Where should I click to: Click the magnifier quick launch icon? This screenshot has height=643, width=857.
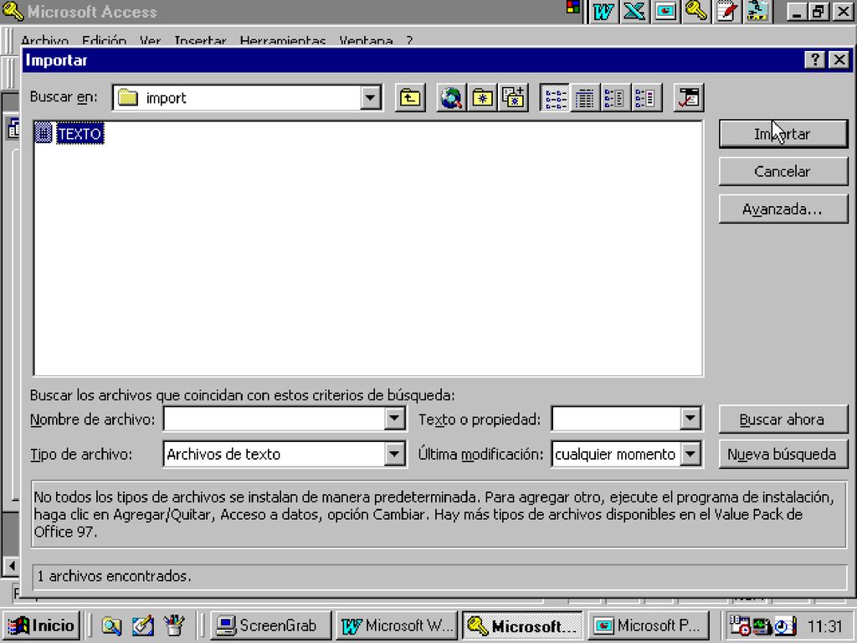pos(111,625)
